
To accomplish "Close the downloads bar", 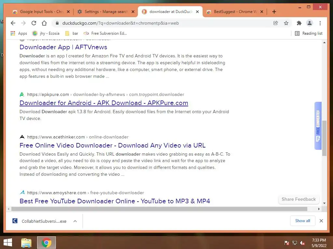I will click(321, 221).
